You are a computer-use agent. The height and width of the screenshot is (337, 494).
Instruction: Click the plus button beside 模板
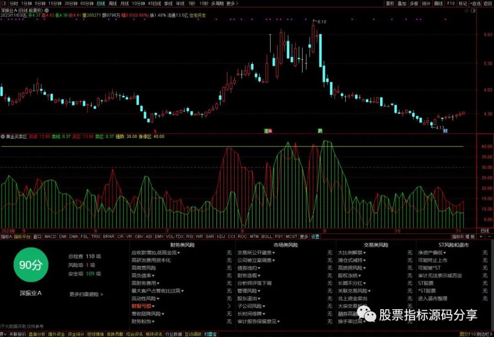(481, 236)
